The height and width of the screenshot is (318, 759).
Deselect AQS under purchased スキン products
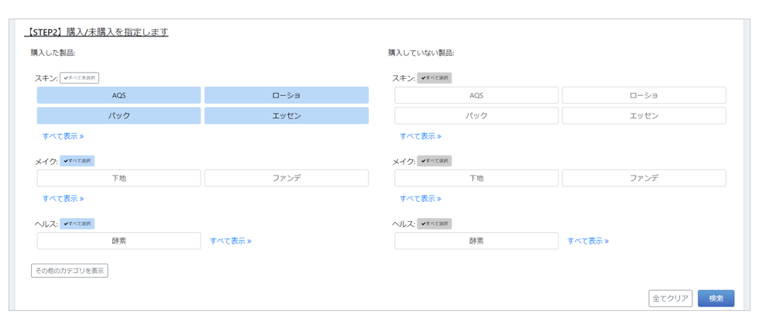[118, 95]
